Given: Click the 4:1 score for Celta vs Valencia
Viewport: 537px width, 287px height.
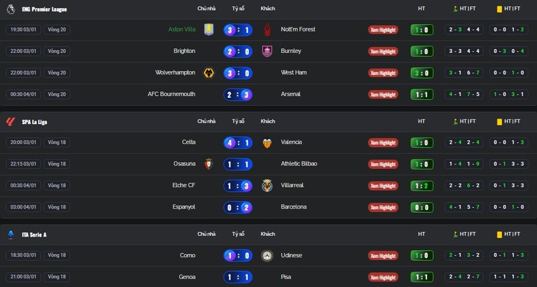Looking at the screenshot, I should pos(238,142).
